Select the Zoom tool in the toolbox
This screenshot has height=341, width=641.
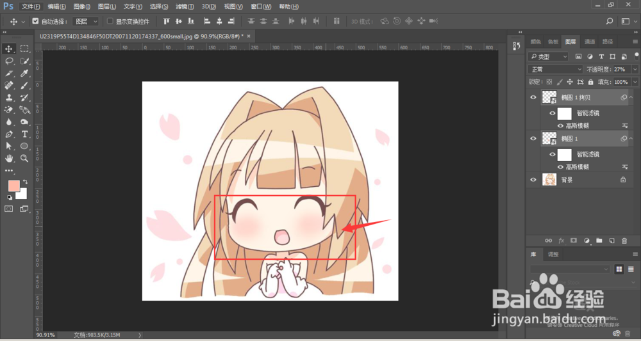(x=24, y=158)
